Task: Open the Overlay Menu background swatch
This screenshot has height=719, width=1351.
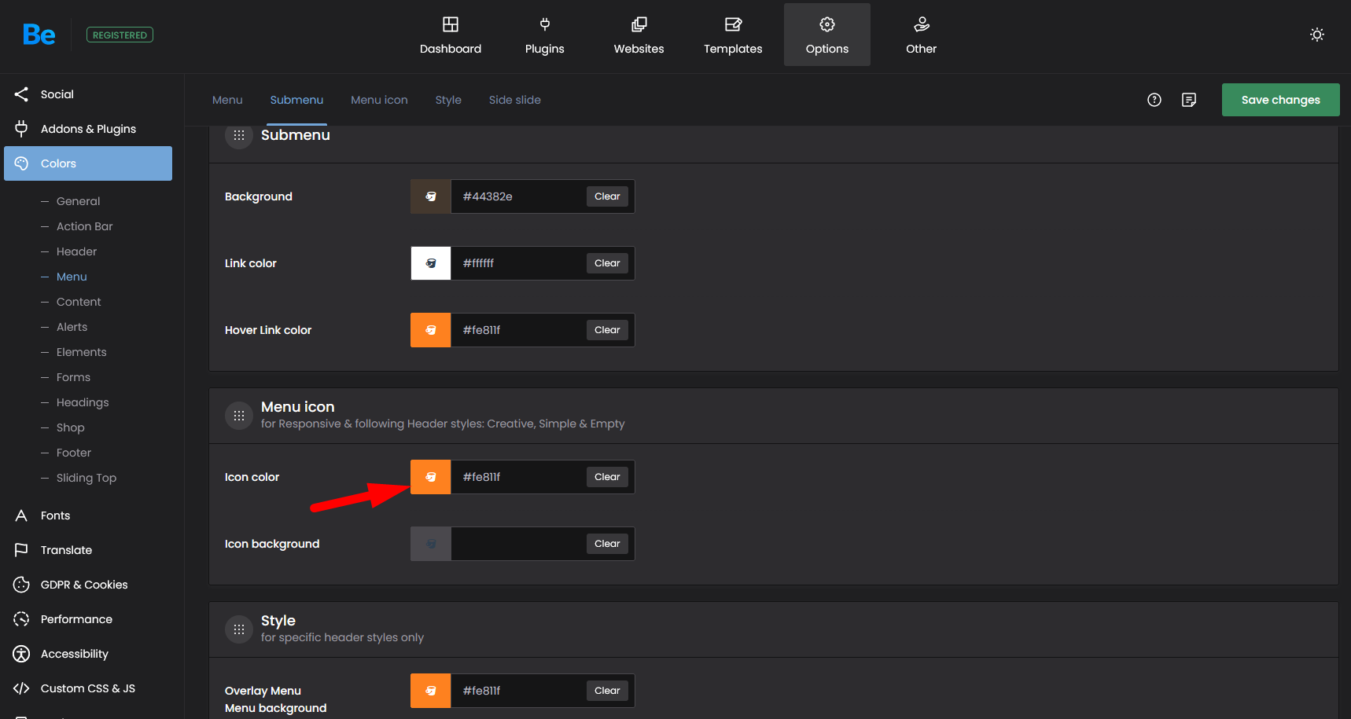Action: [431, 691]
